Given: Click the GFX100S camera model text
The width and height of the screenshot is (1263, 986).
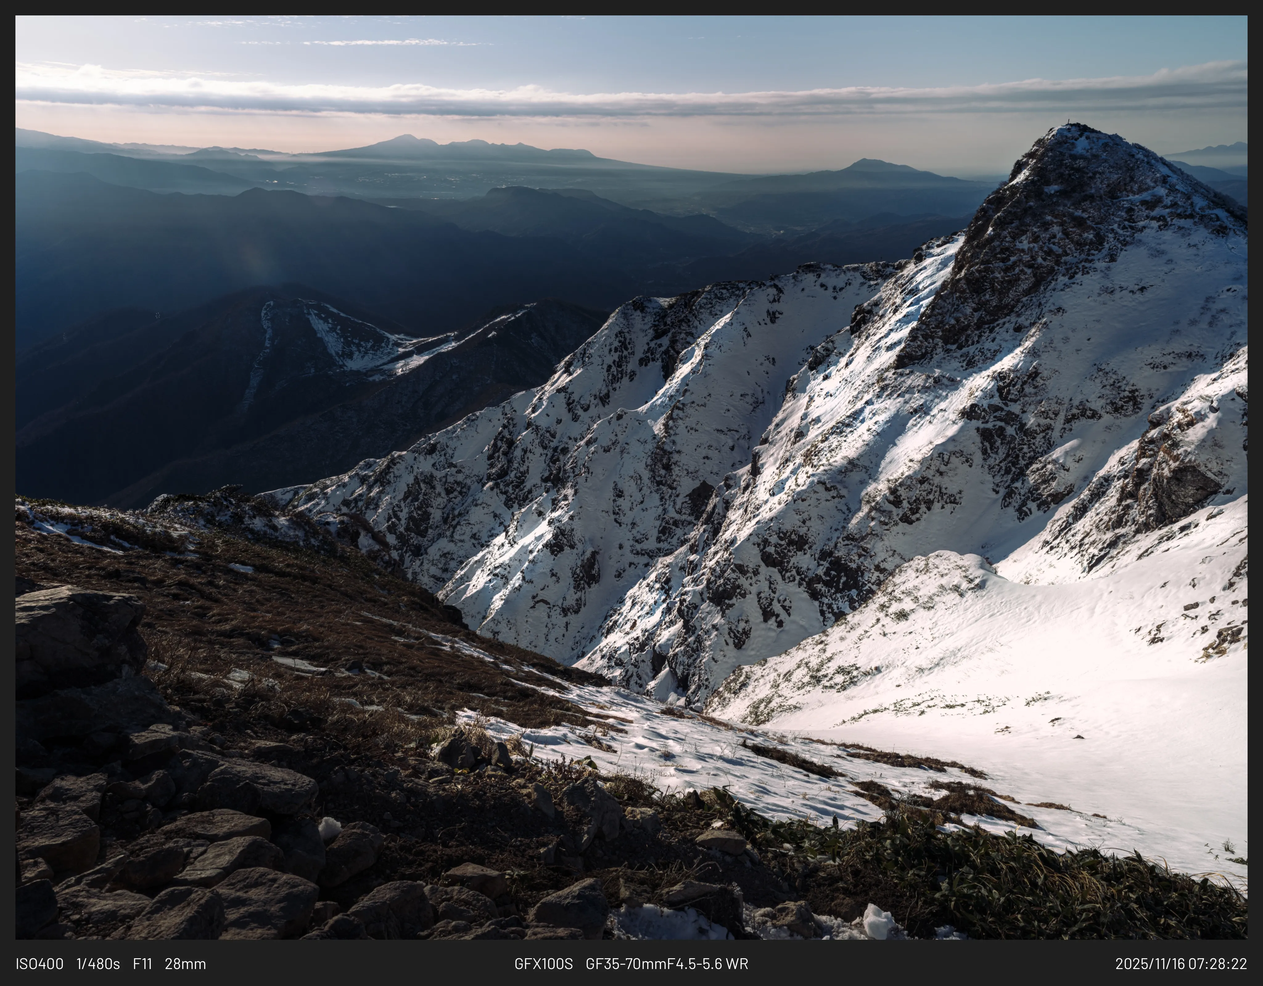Looking at the screenshot, I should click(x=544, y=964).
